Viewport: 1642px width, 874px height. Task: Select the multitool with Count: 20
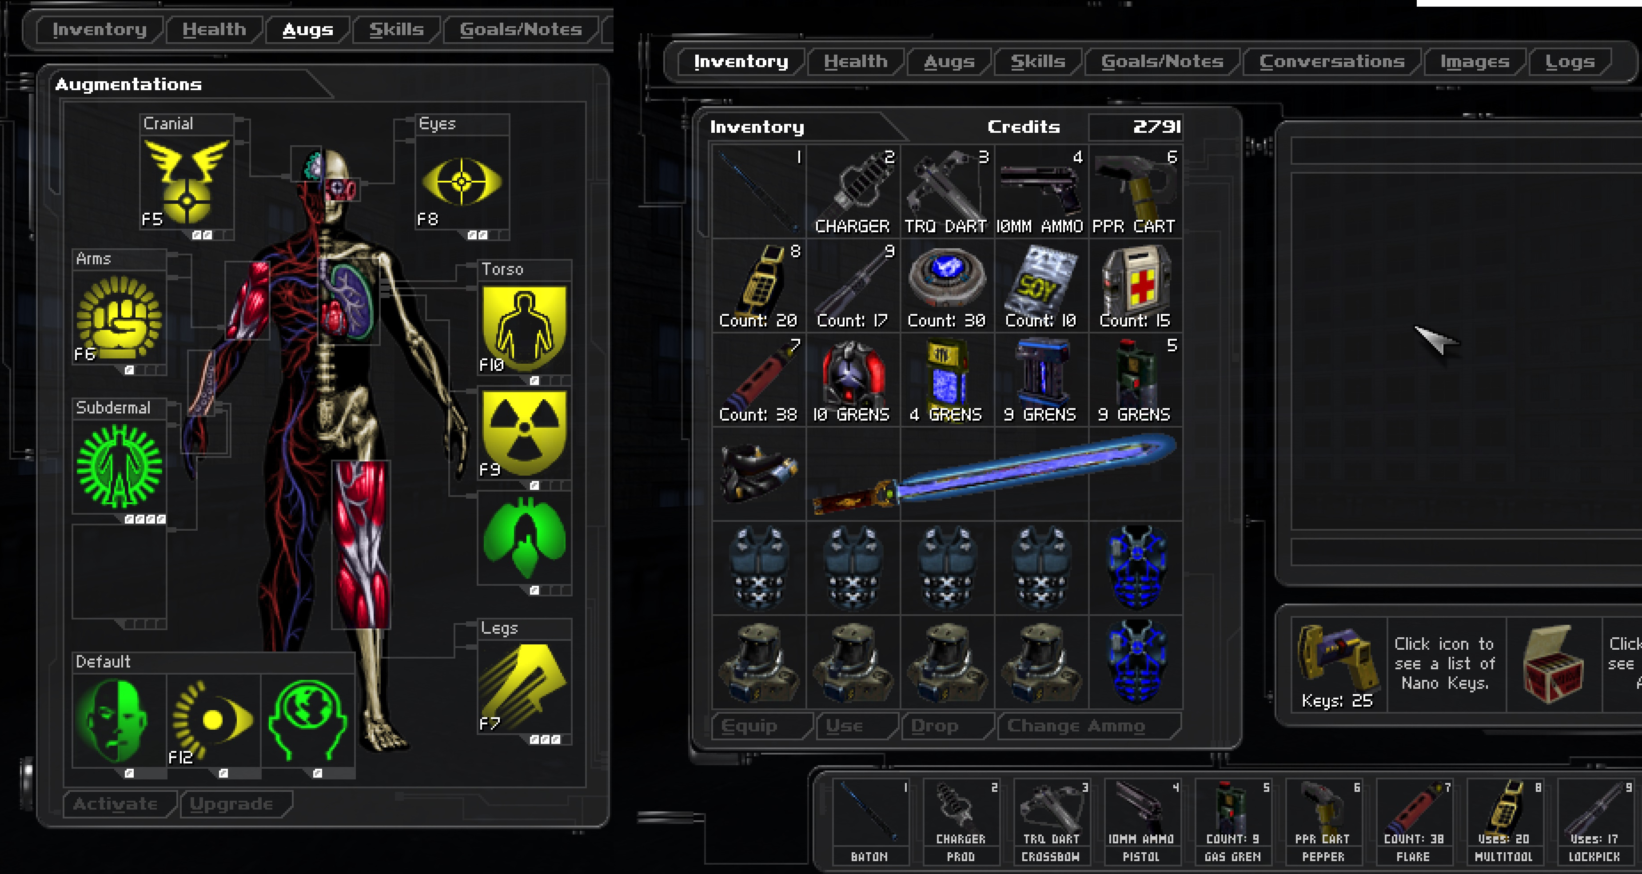759,286
